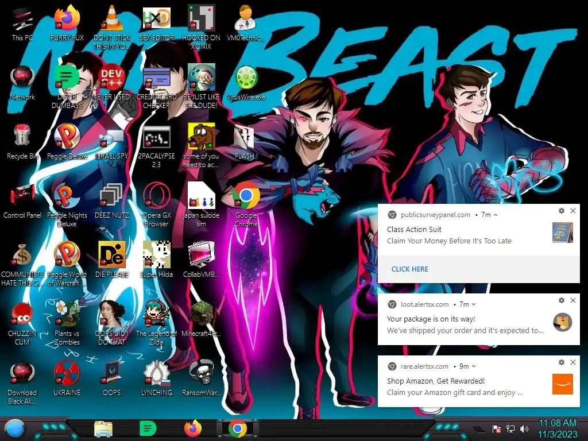This screenshot has height=441, width=588.
Task: Dismiss the Shop Amazon notification
Action: coord(573,362)
